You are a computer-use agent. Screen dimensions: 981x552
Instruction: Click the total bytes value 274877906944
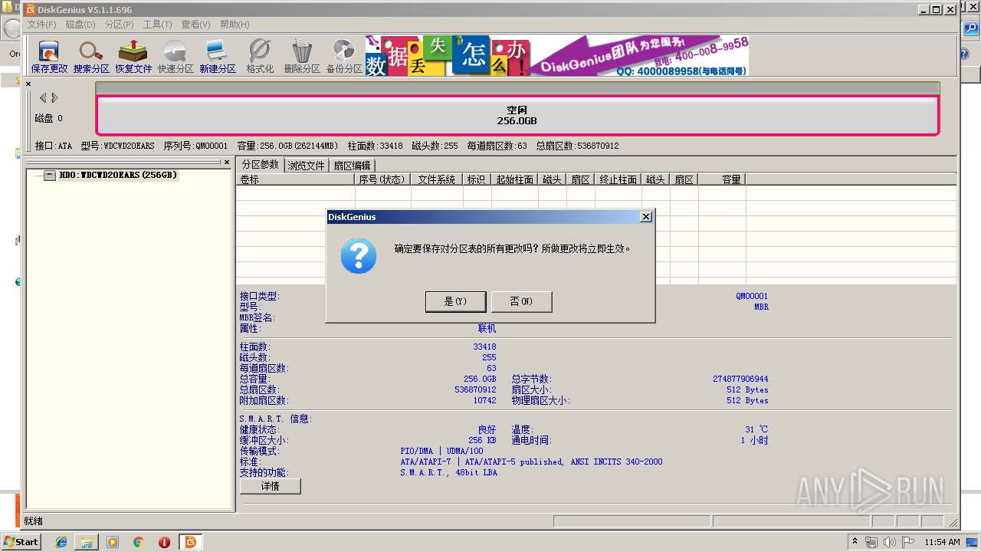pos(740,379)
